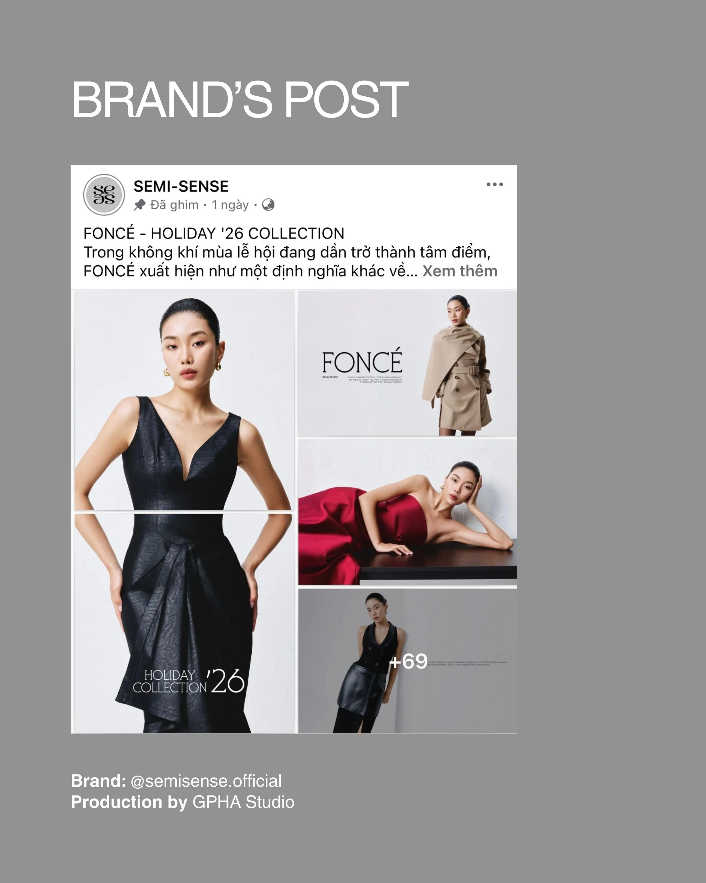Open the SEMI-SENSE page name link
Image resolution: width=706 pixels, height=883 pixels.
[181, 186]
